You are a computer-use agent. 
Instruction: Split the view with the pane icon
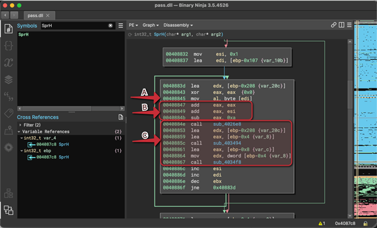(341, 25)
